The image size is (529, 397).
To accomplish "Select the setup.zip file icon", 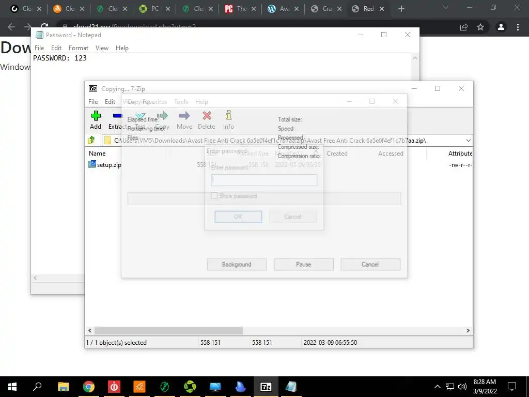I will [x=92, y=164].
